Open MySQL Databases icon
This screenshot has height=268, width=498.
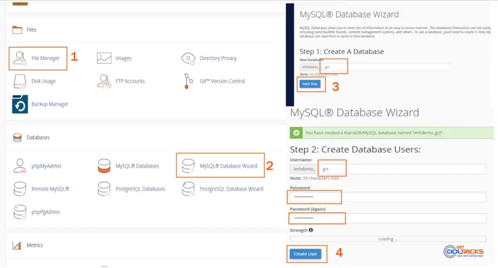(x=105, y=166)
